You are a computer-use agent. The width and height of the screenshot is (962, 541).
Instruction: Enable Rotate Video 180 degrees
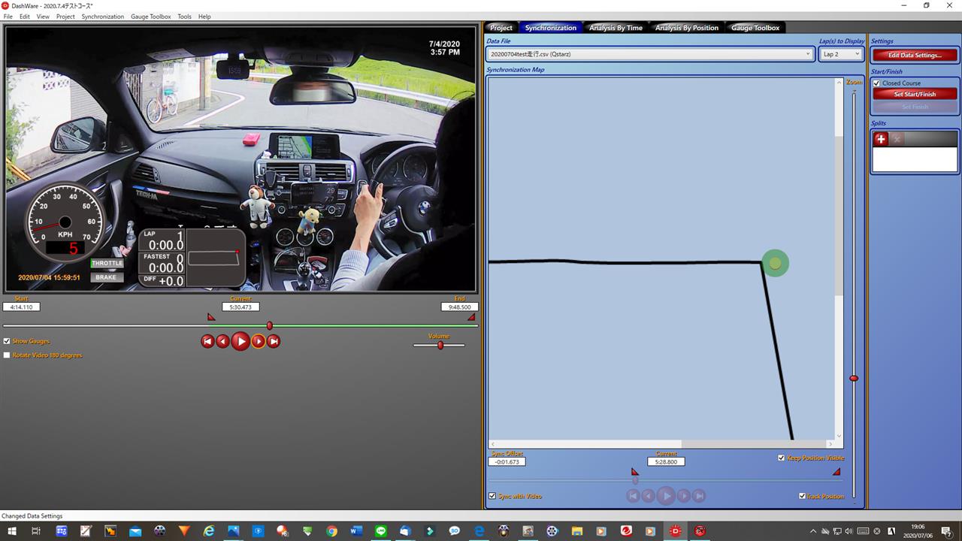point(7,355)
